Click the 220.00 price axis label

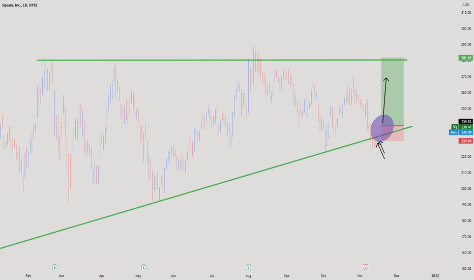click(x=466, y=156)
